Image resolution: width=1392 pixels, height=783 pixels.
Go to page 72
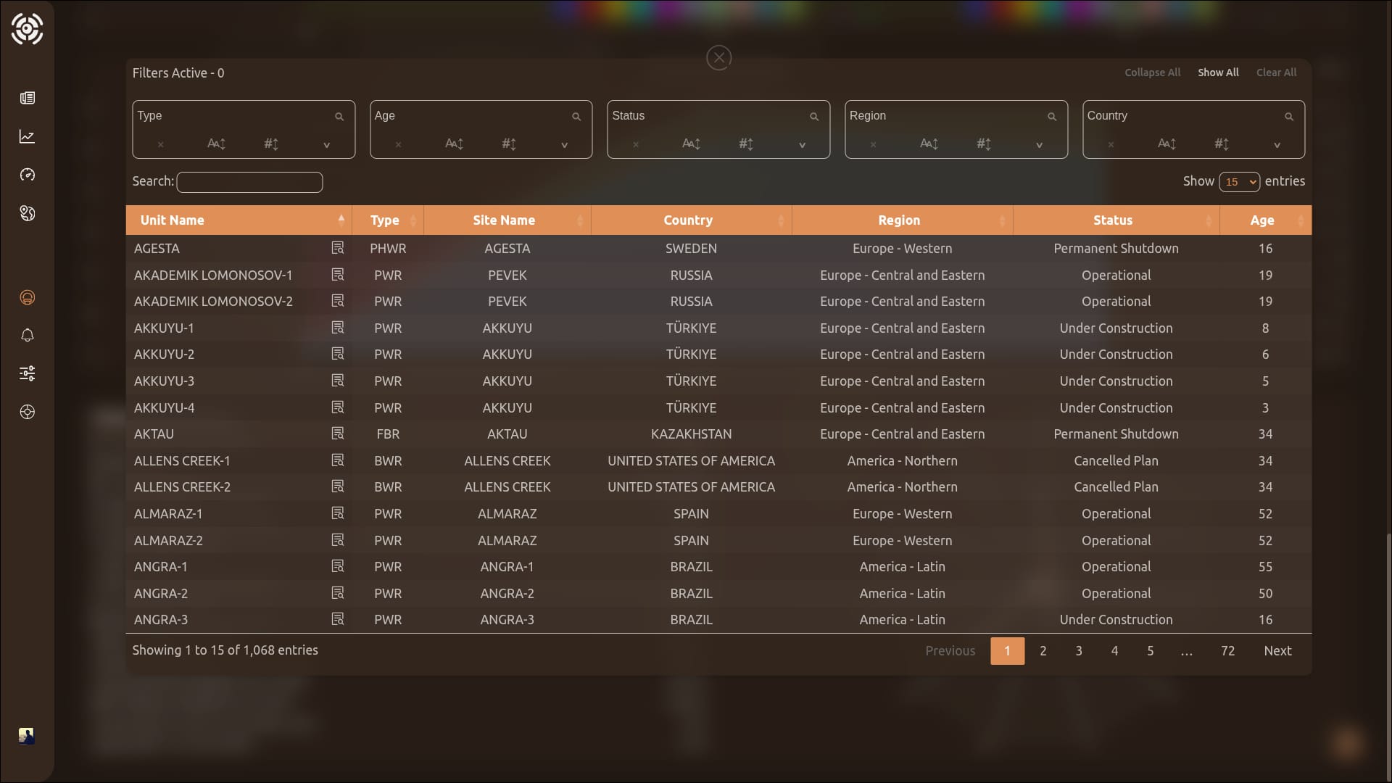pyautogui.click(x=1227, y=651)
